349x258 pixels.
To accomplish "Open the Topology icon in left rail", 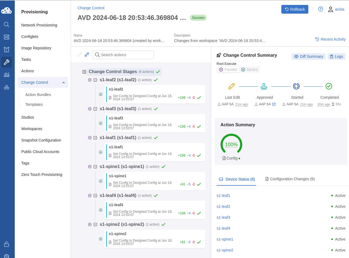I will click(7, 87).
